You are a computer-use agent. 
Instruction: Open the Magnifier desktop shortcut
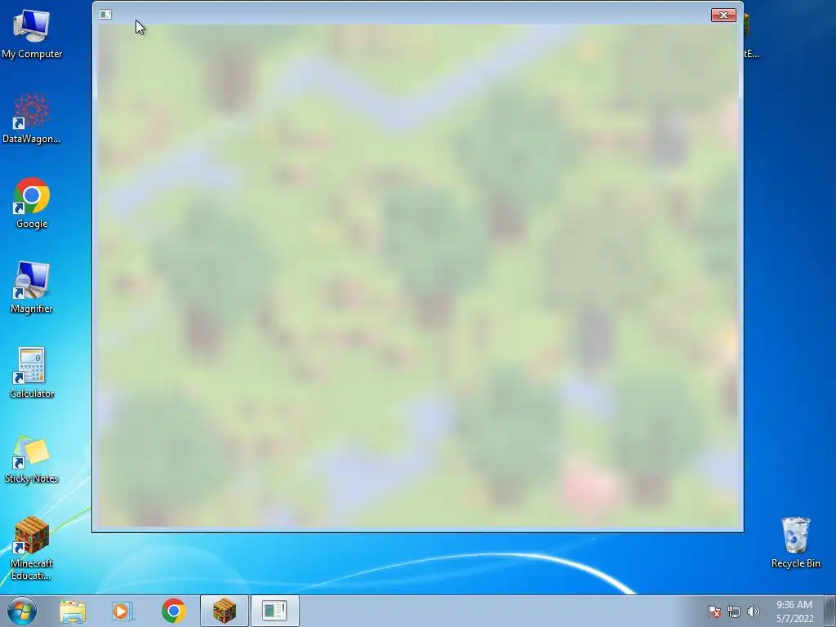[x=32, y=288]
